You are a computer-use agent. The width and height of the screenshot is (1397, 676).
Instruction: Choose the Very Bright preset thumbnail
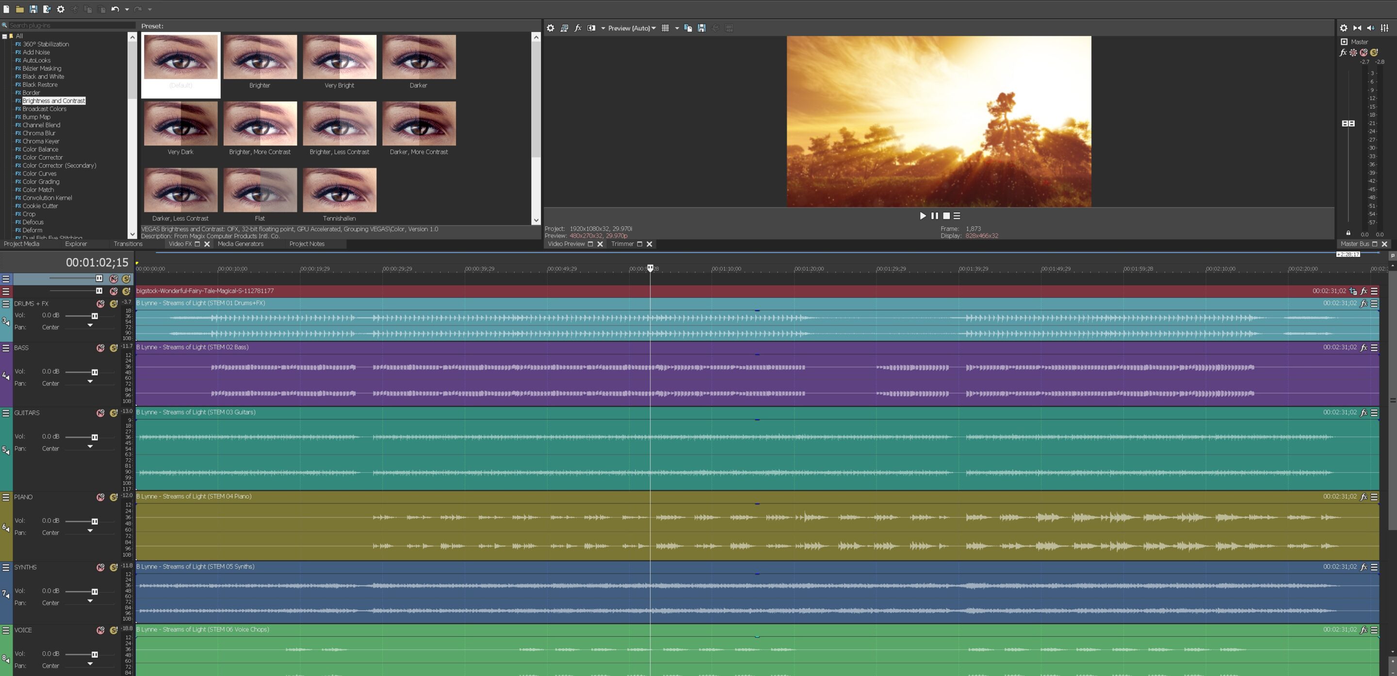[339, 56]
